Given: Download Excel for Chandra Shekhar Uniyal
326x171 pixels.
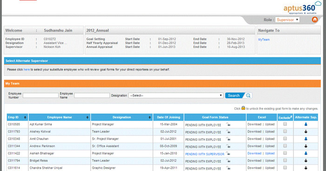Looking at the screenshot, I should pos(254,168).
